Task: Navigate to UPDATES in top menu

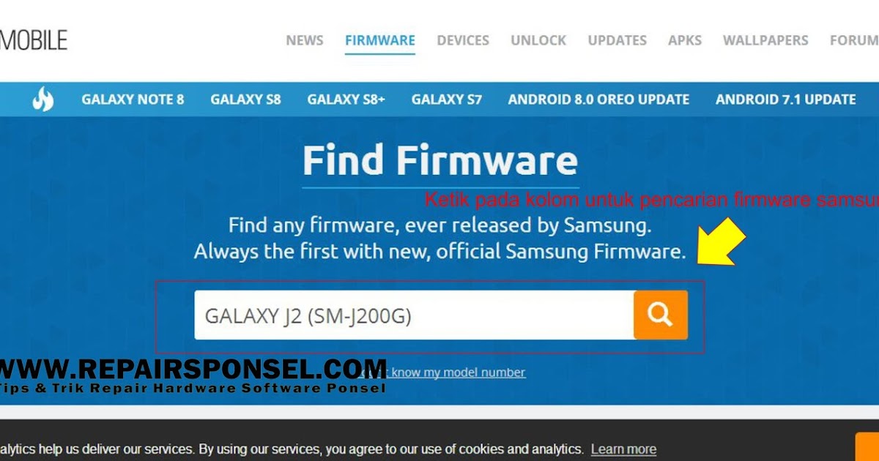Action: pos(617,40)
